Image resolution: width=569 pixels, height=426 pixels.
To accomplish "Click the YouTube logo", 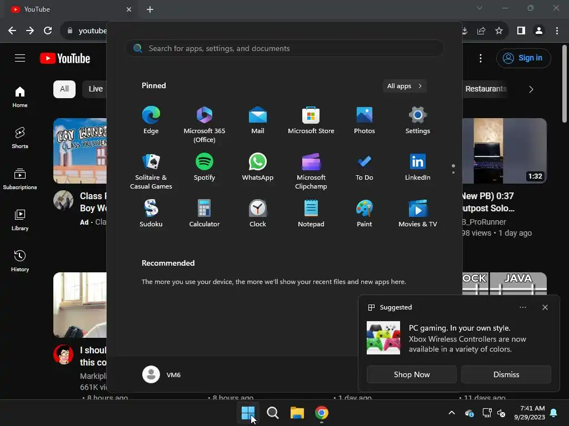I will click(65, 58).
